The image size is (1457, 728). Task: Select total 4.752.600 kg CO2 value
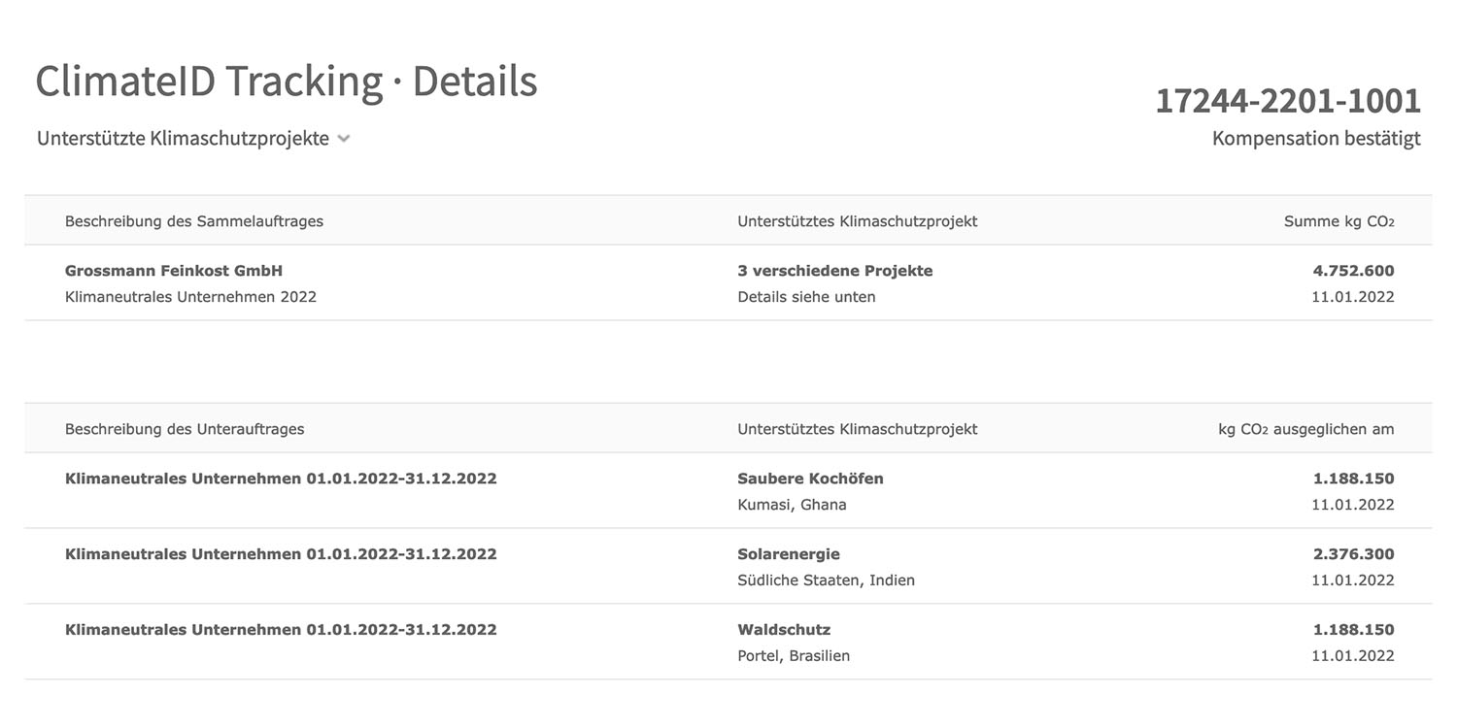1353,271
